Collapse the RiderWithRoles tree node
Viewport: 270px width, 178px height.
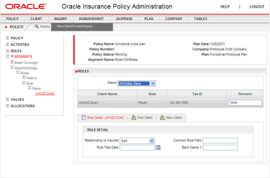[x=12, y=68]
